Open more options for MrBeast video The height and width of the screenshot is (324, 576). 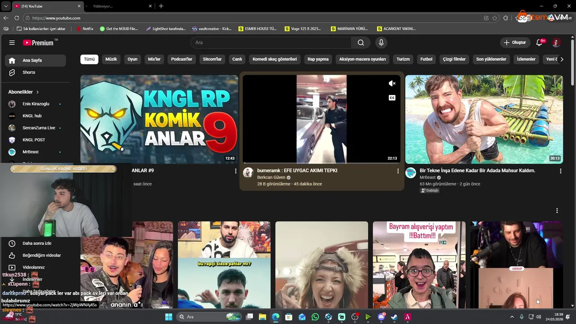[560, 171]
